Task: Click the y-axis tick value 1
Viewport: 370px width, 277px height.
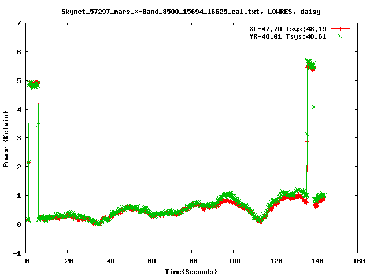Action: [x=19, y=196]
